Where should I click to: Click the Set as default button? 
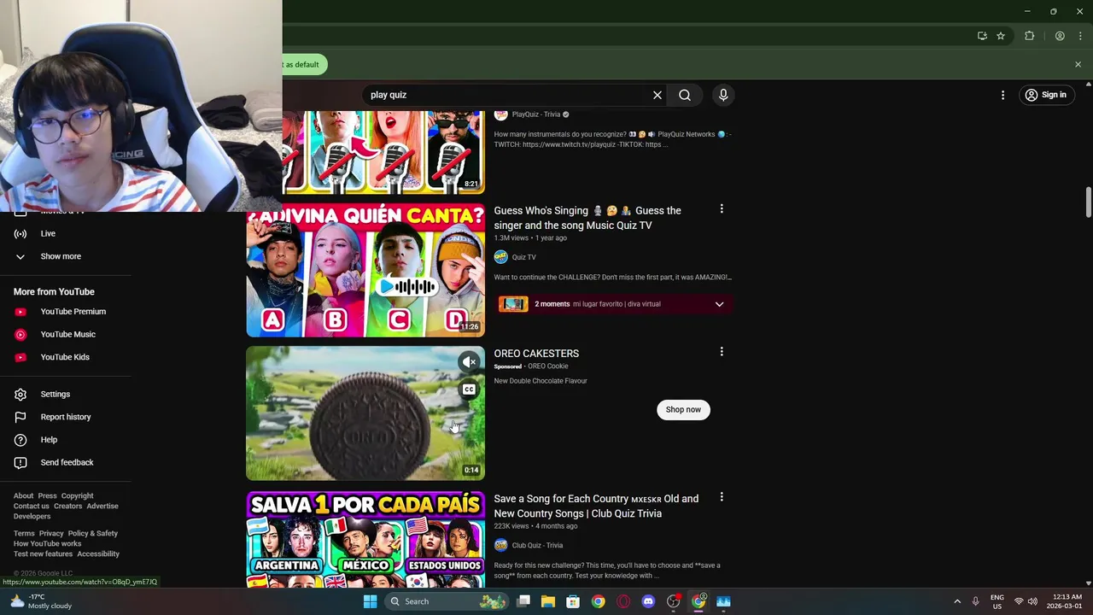pyautogui.click(x=303, y=64)
